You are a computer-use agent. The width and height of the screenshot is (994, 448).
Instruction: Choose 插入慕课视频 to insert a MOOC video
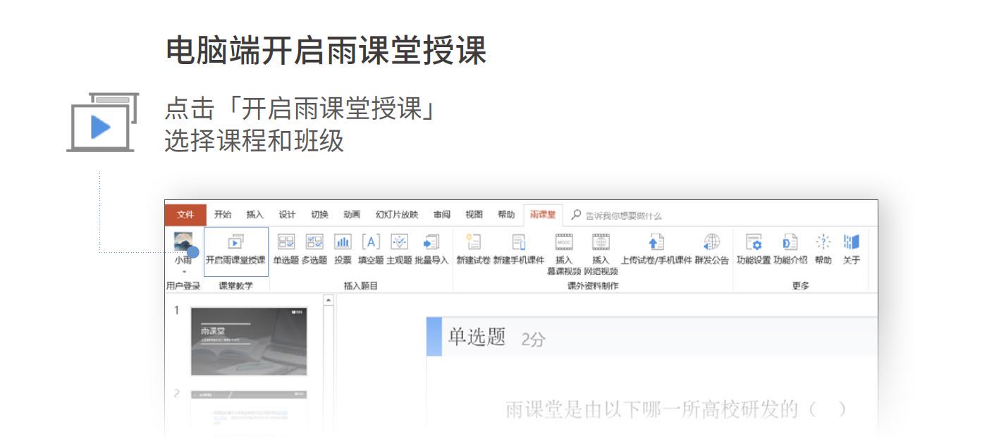[x=564, y=254]
